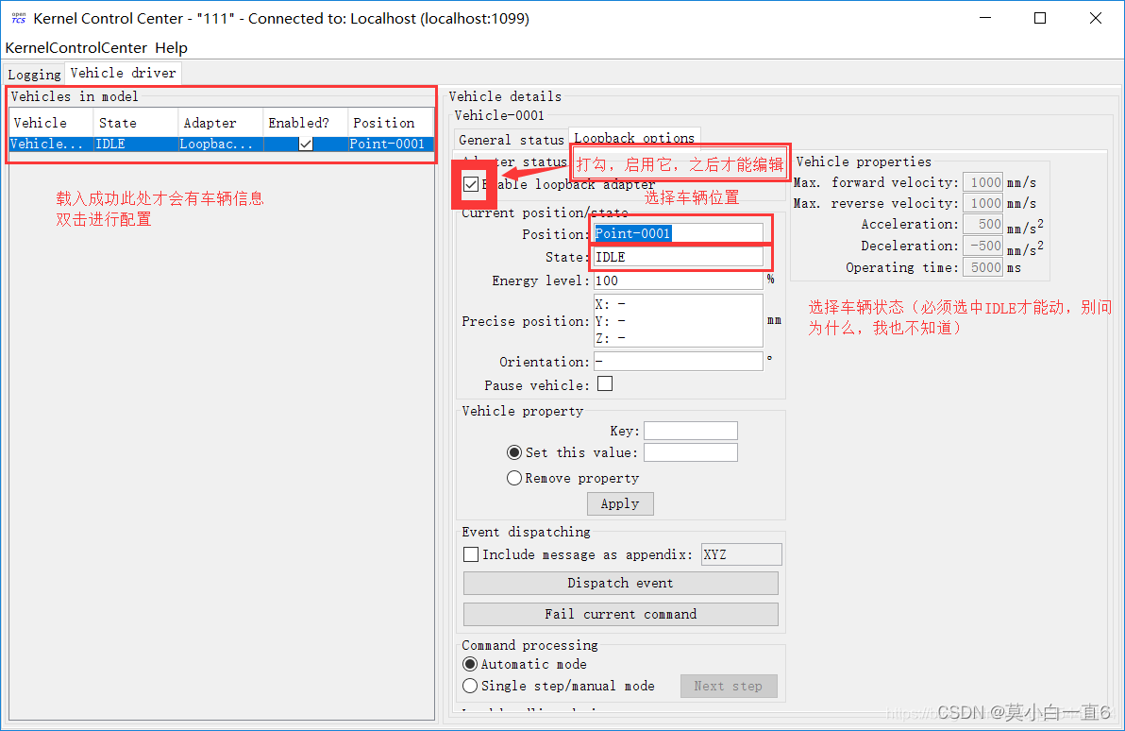Close the Kernel Control Center window
This screenshot has height=731, width=1125.
[x=1096, y=18]
